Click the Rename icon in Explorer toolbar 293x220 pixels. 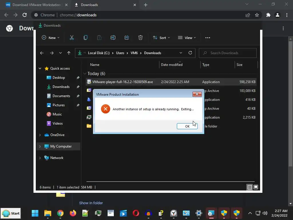coord(113,38)
